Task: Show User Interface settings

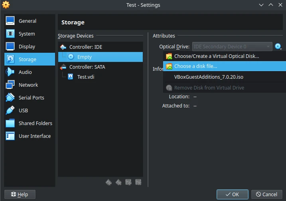Action: coord(30,136)
